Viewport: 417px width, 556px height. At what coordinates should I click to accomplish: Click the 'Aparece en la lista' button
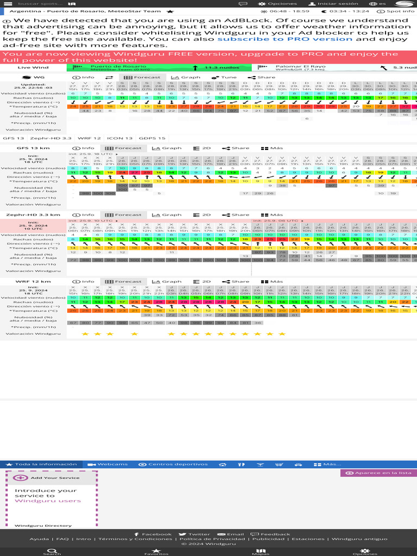tap(378, 473)
